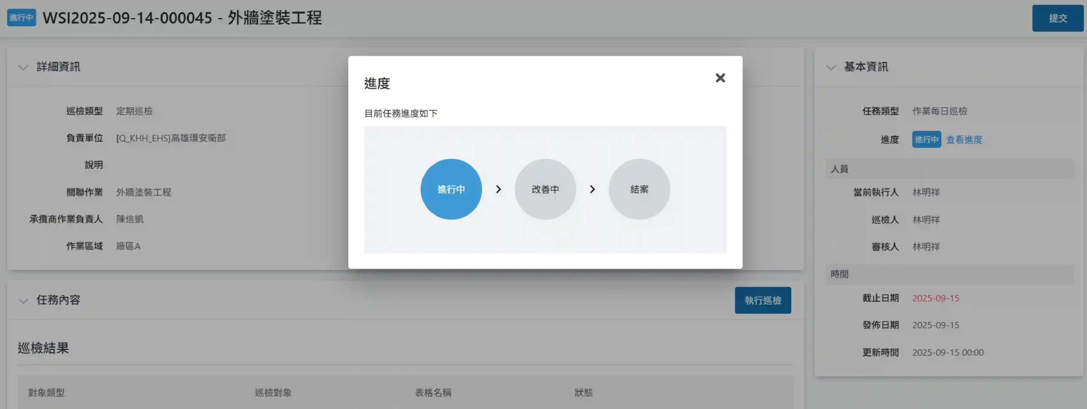
Task: Click the 進行中 progress step circle
Action: click(x=451, y=189)
